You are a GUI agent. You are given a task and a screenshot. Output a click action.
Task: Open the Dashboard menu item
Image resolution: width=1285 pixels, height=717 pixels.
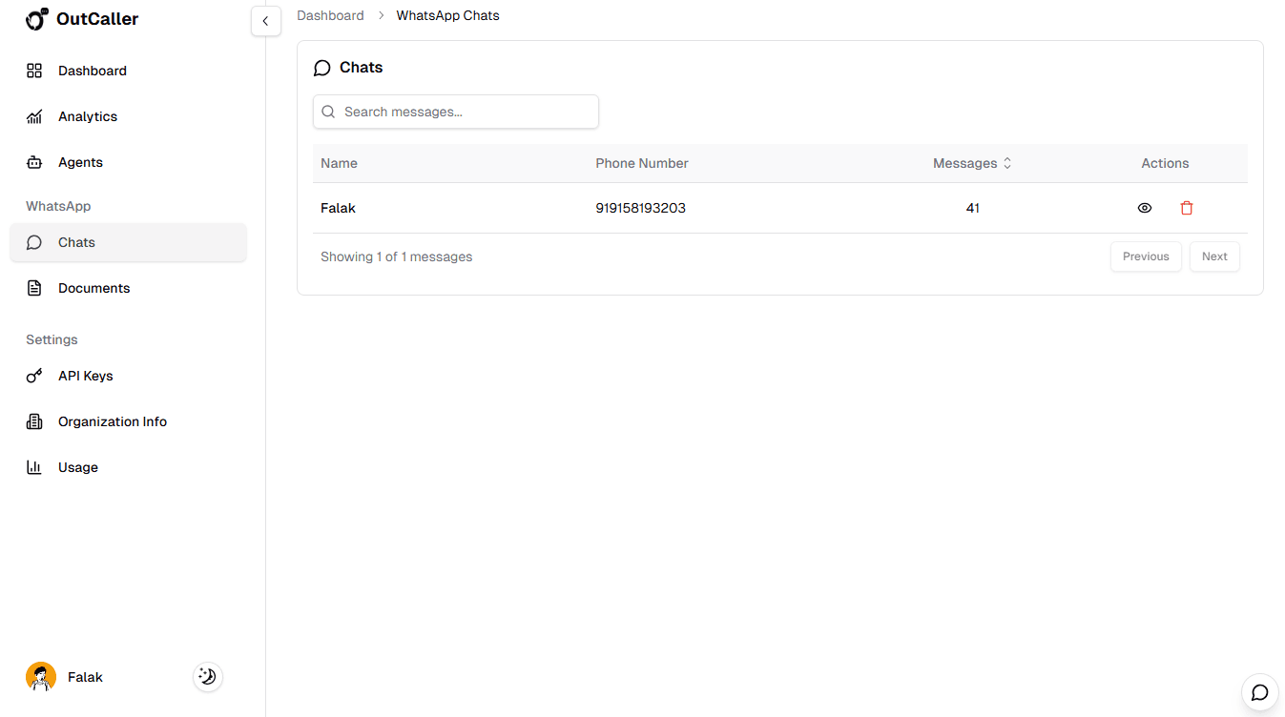(x=92, y=71)
